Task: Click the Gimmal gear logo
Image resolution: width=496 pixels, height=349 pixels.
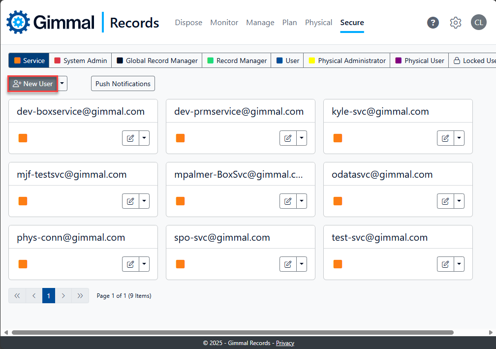Action: (18, 22)
